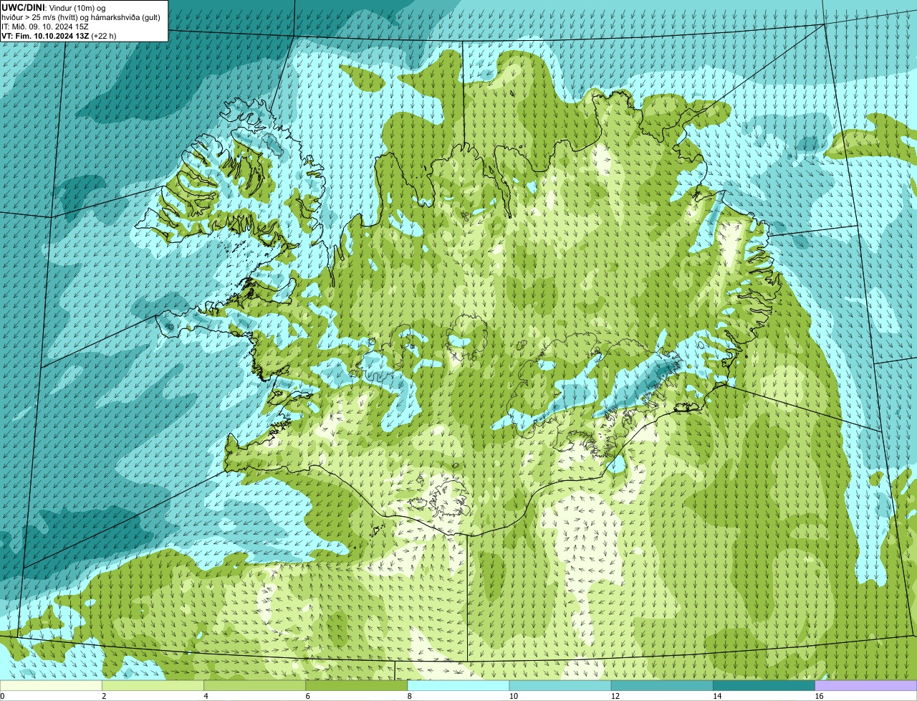The height and width of the screenshot is (701, 917).
Task: Click the purple above-16 m/s legend swatch
Action: pyautogui.click(x=866, y=685)
